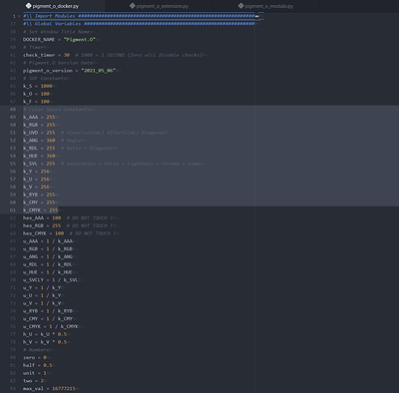Click the 'k_CMYK = 255' line
This screenshot has height=393, width=399.
pos(40,210)
